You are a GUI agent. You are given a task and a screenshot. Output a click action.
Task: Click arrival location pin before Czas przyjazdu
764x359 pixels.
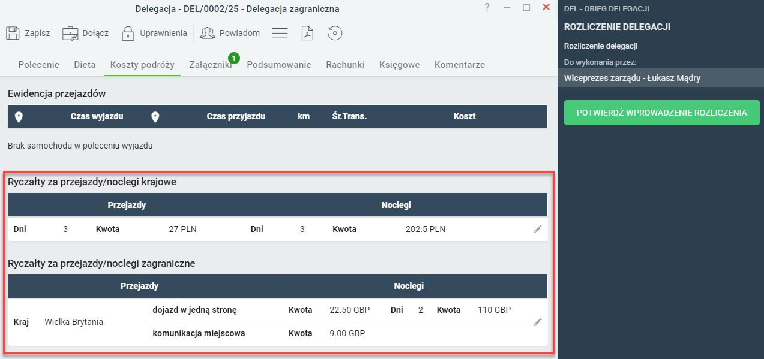click(x=155, y=117)
